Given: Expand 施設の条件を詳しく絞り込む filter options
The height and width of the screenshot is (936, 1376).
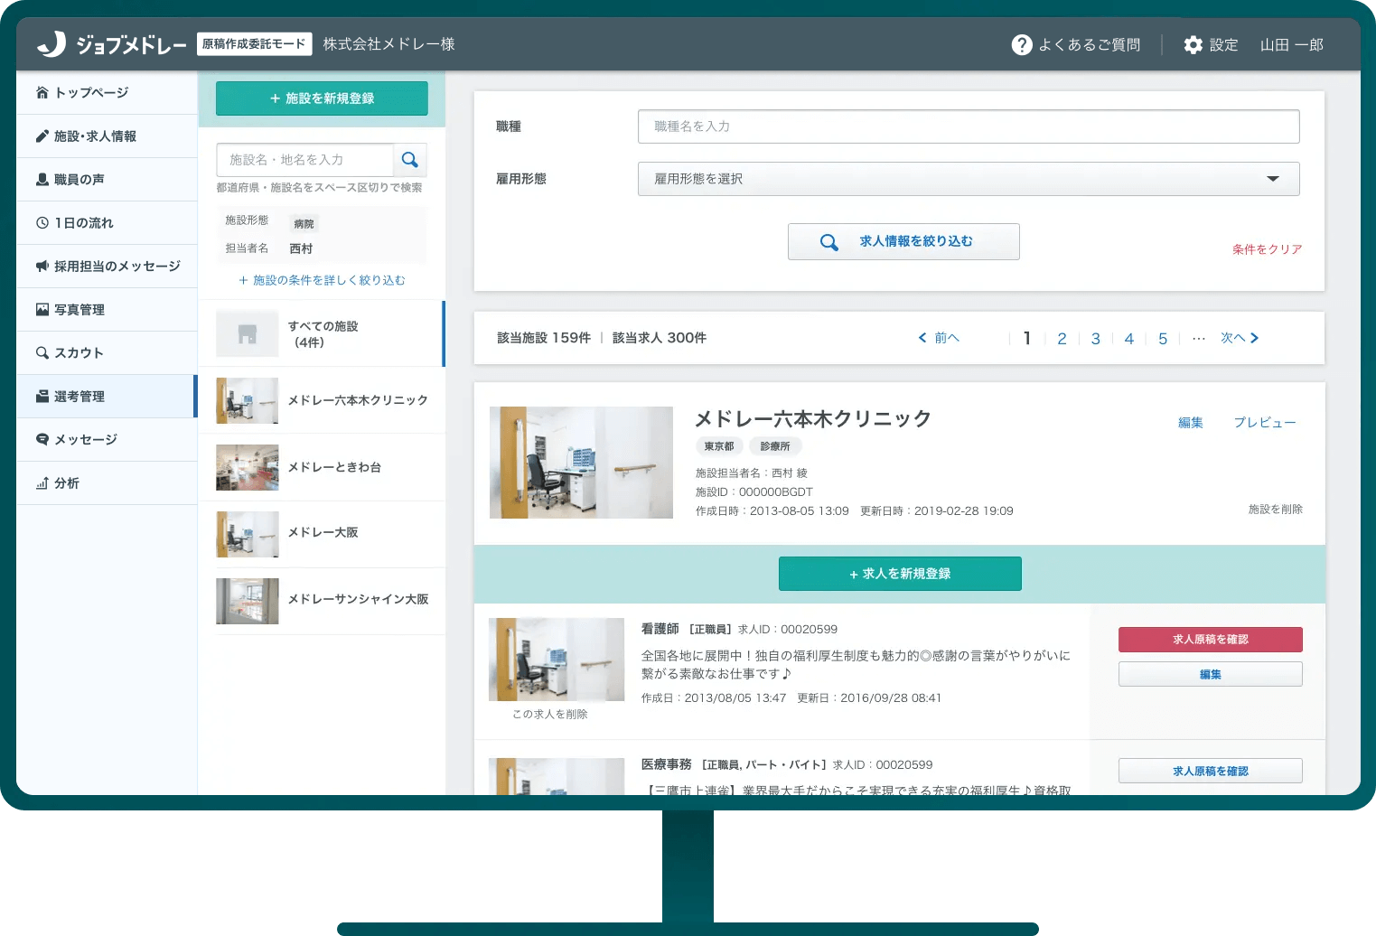Looking at the screenshot, I should (x=322, y=280).
